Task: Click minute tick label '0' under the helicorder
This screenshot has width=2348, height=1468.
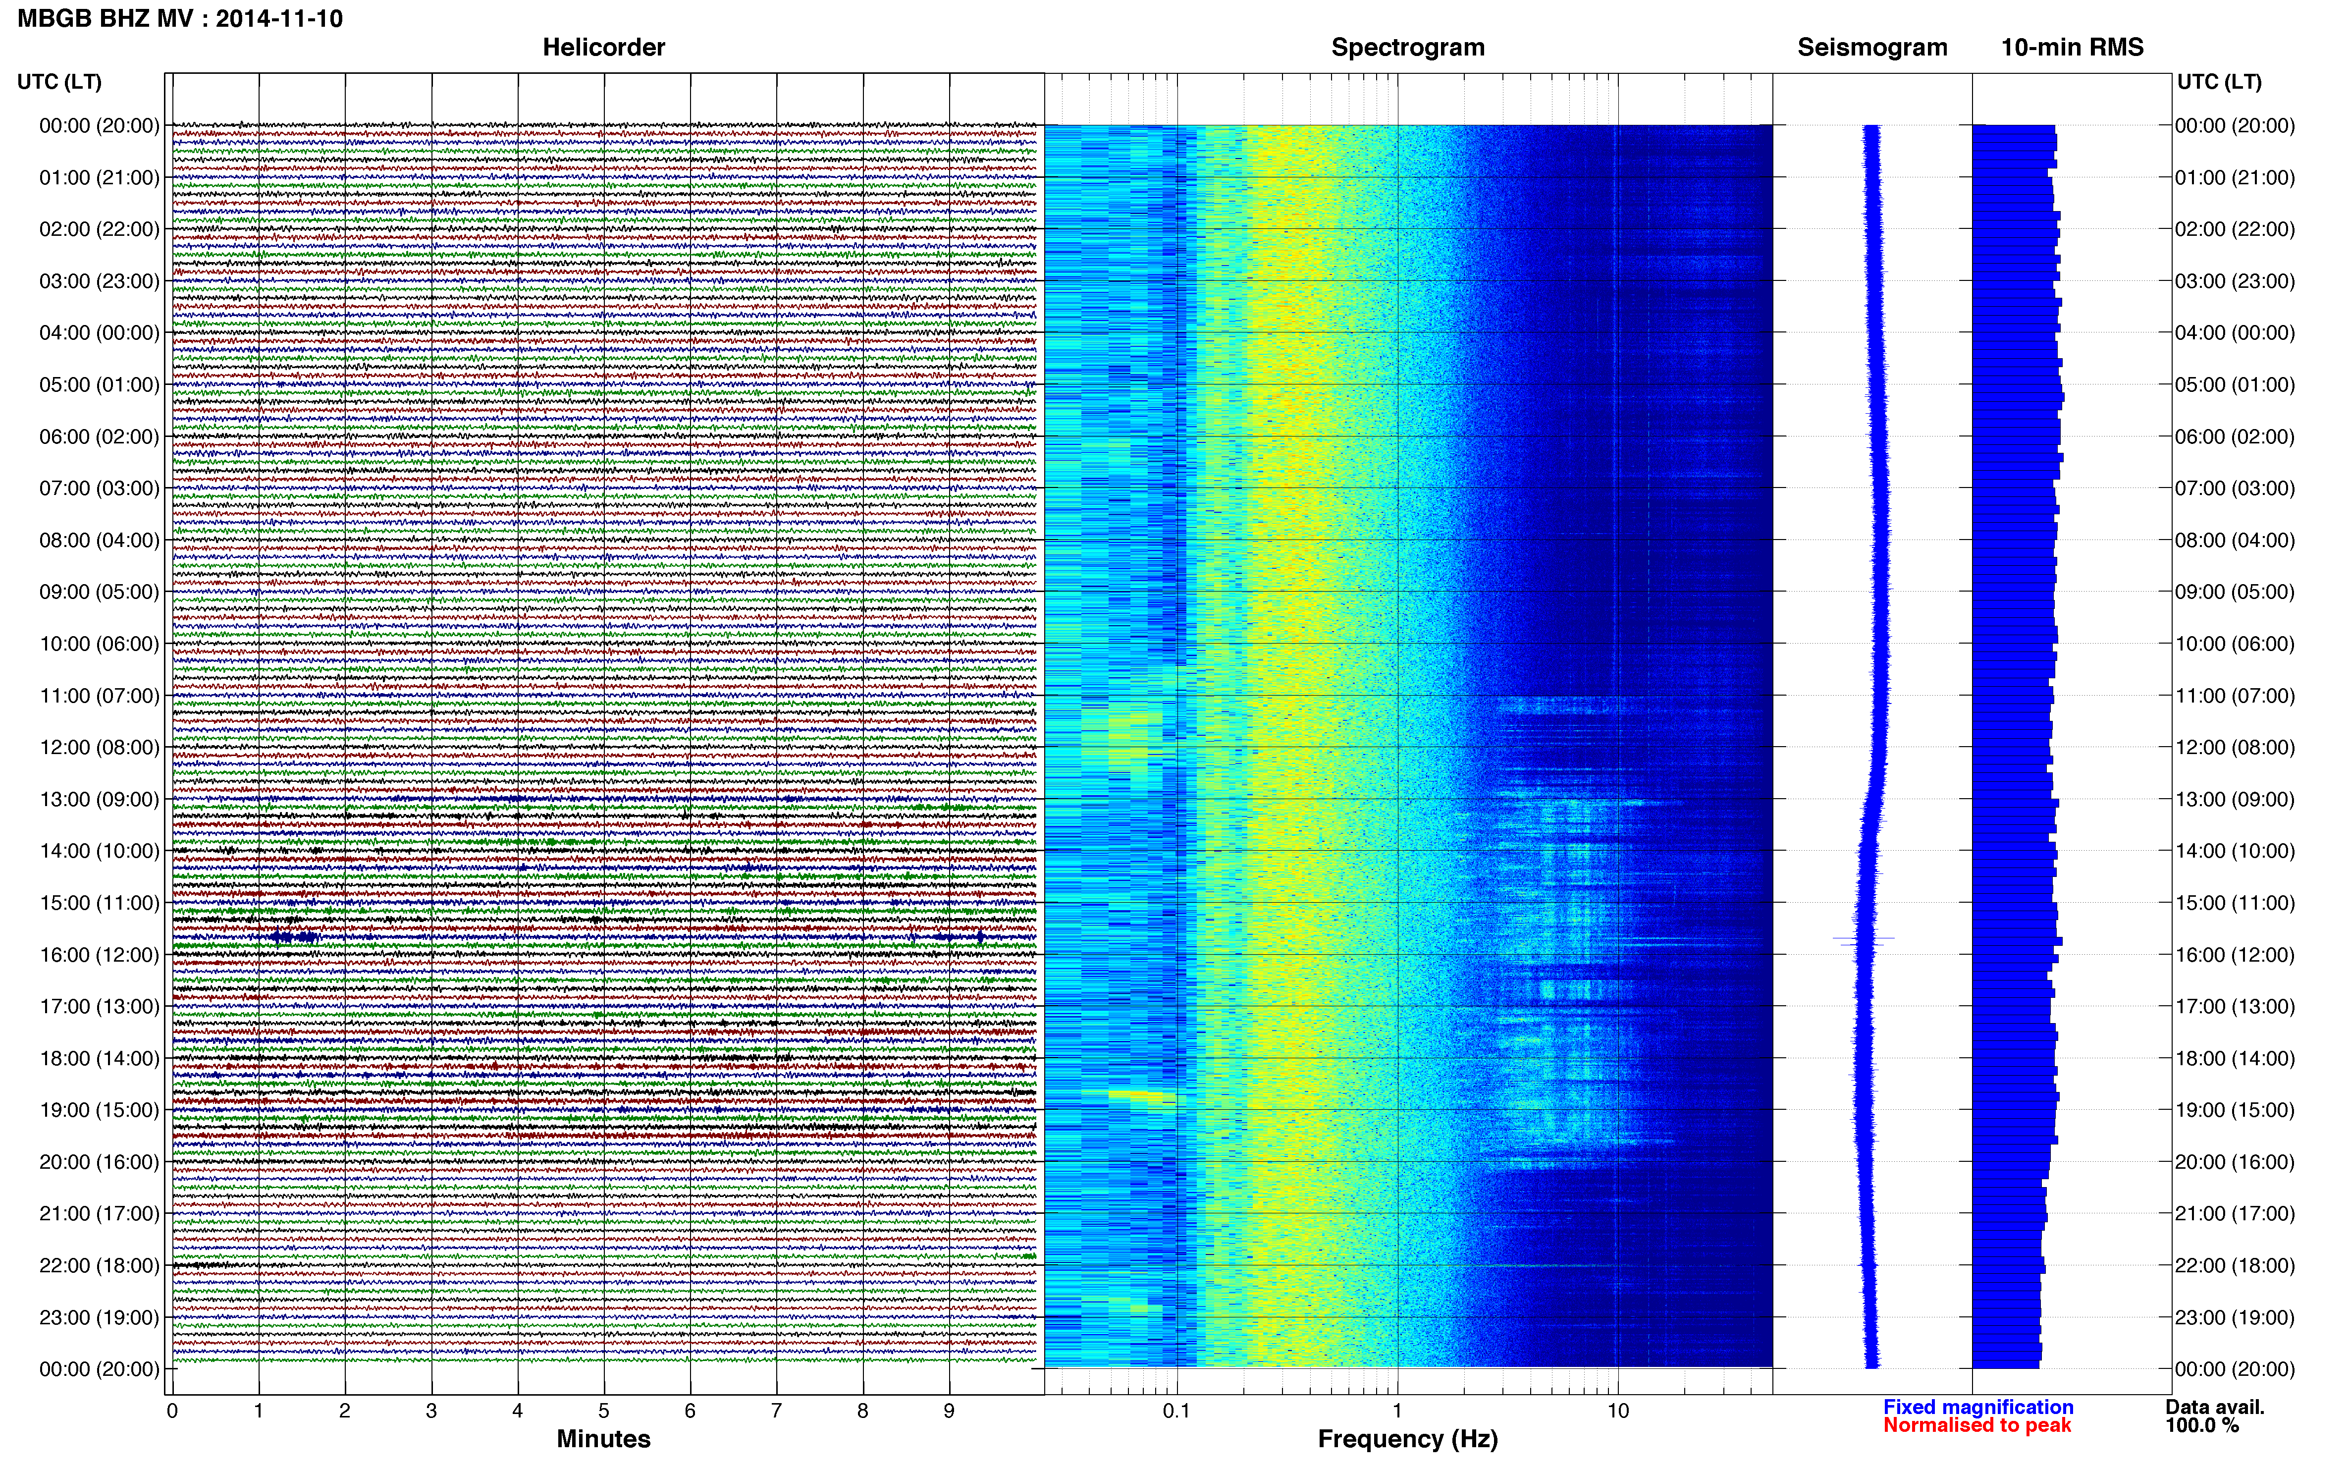Action: [x=172, y=1412]
